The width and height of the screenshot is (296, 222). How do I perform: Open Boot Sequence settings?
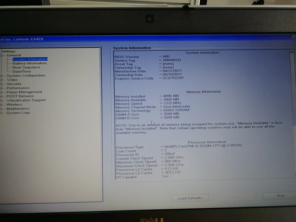pyautogui.click(x=26, y=67)
